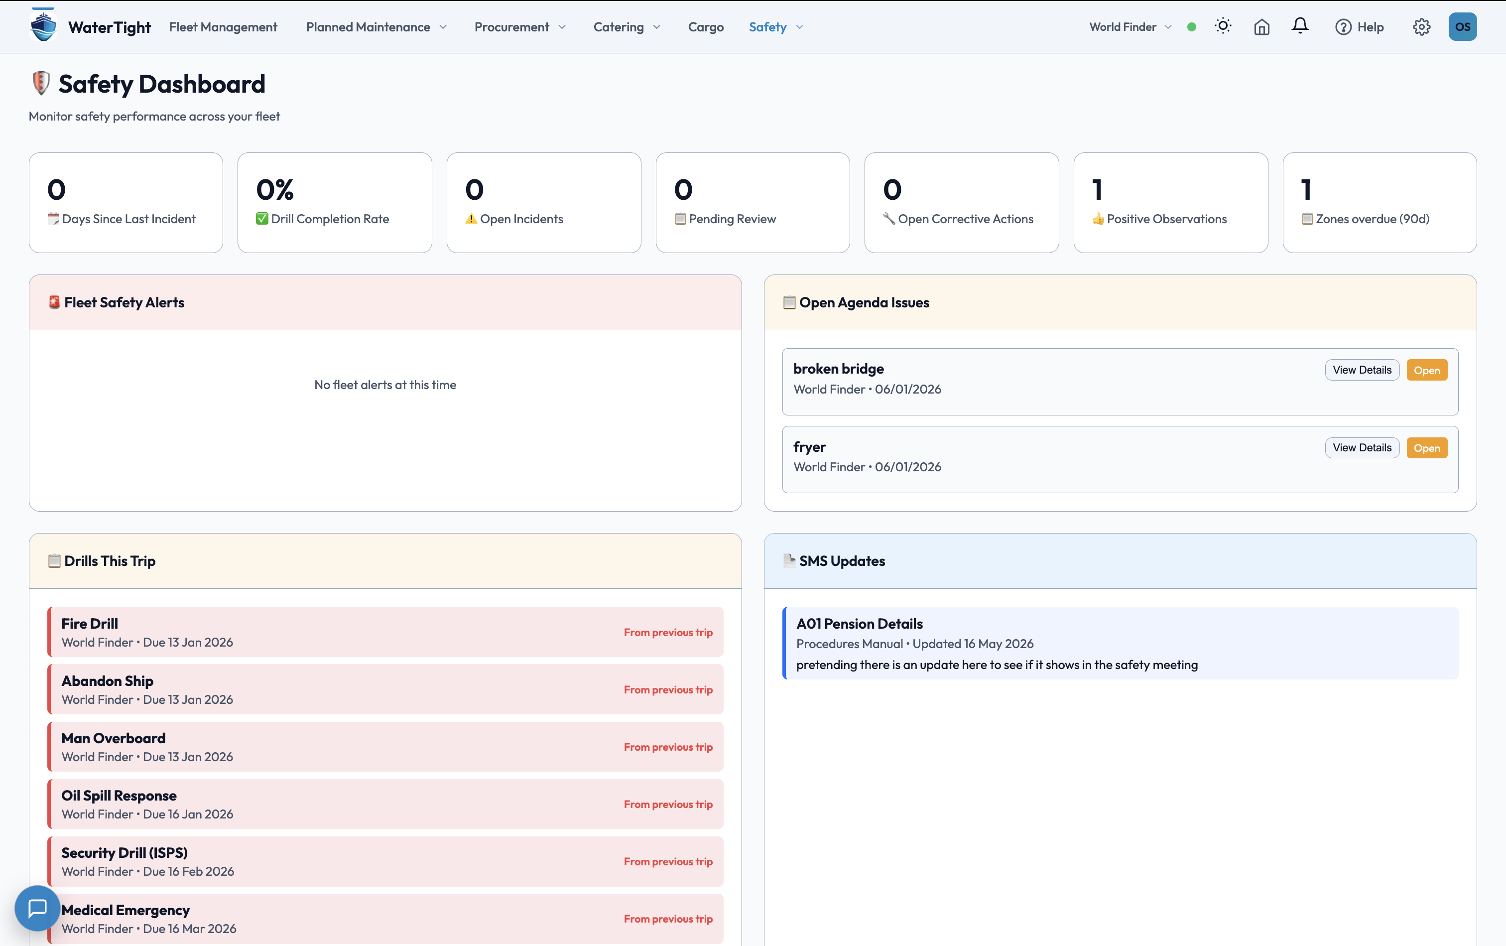Image resolution: width=1506 pixels, height=946 pixels.
Task: Open the World Finder vessel dropdown
Action: 1130,27
